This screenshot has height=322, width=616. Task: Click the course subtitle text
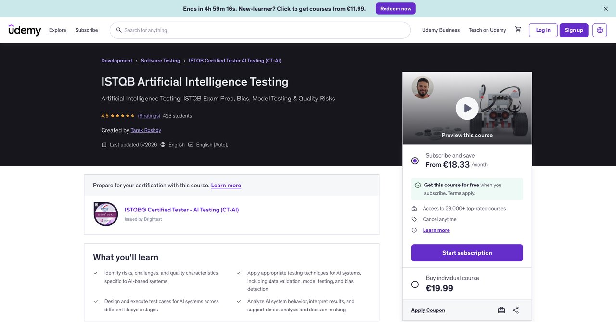(218, 99)
